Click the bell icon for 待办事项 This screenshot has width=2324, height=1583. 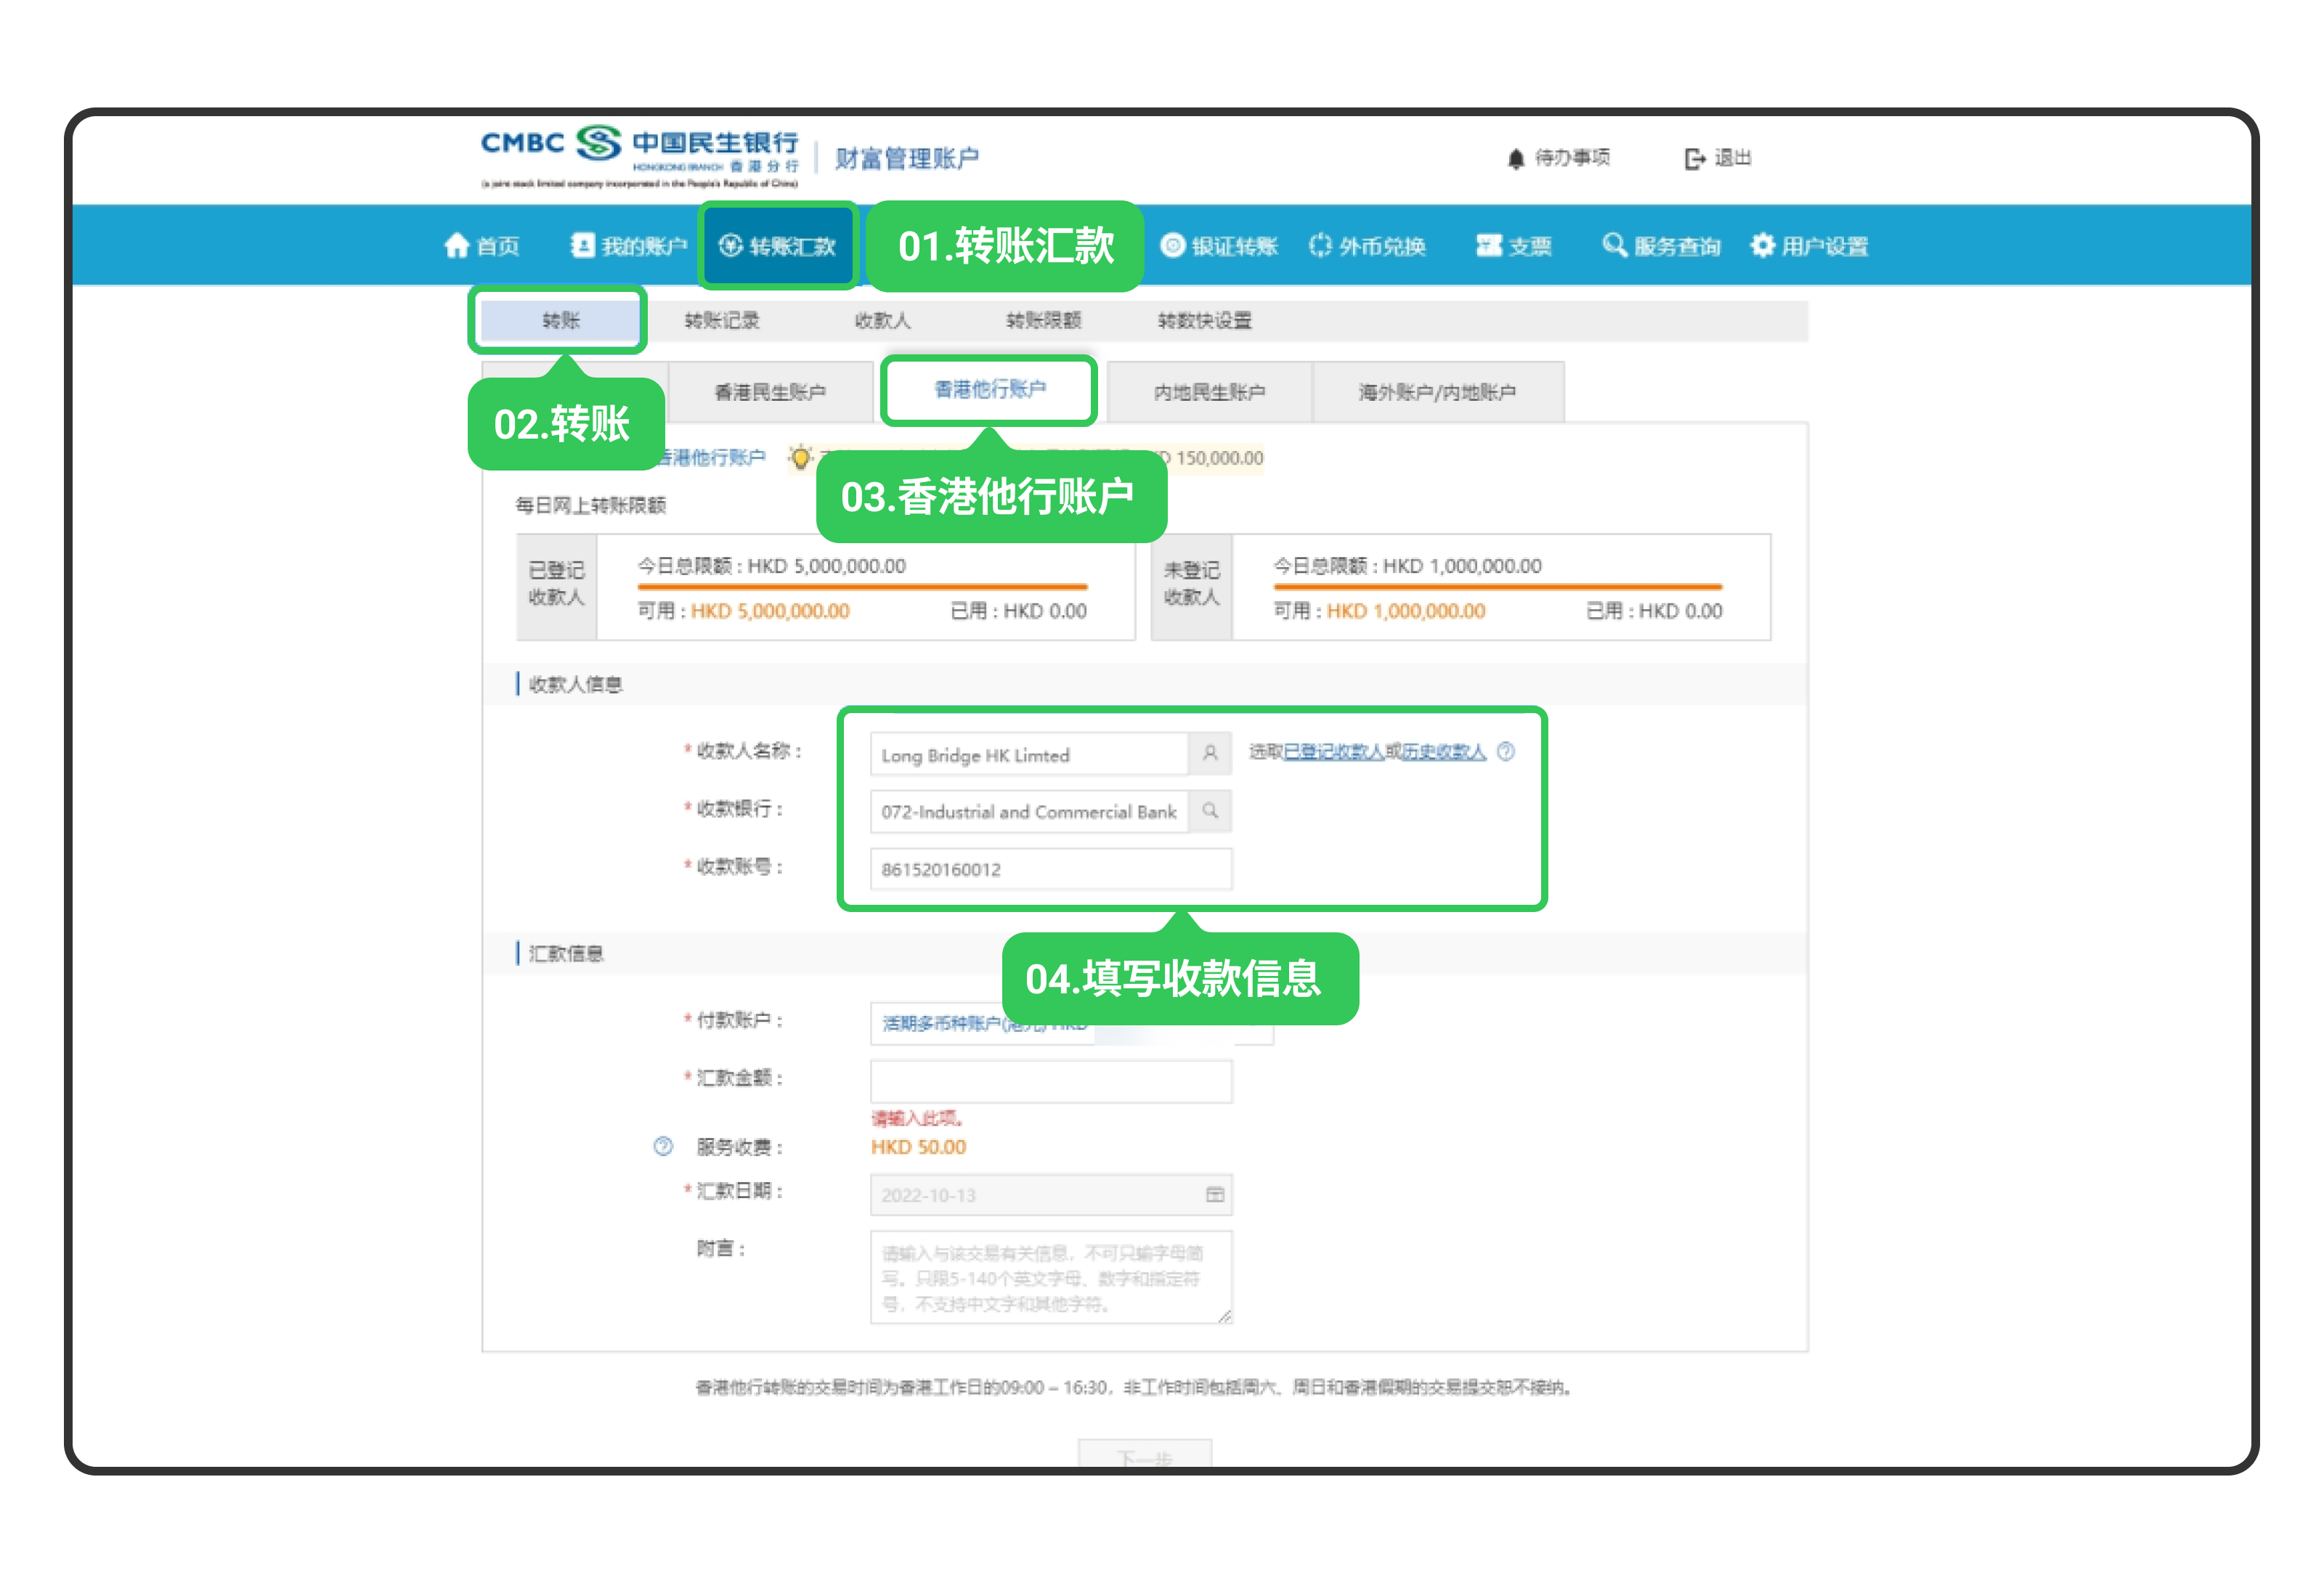(1516, 158)
